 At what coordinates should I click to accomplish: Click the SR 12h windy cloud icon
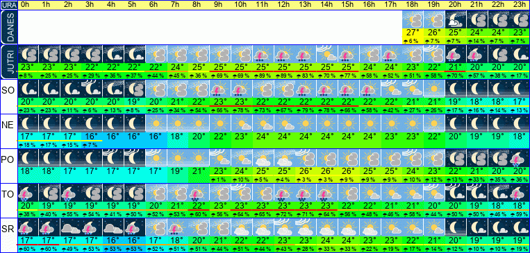pyautogui.click(x=284, y=227)
